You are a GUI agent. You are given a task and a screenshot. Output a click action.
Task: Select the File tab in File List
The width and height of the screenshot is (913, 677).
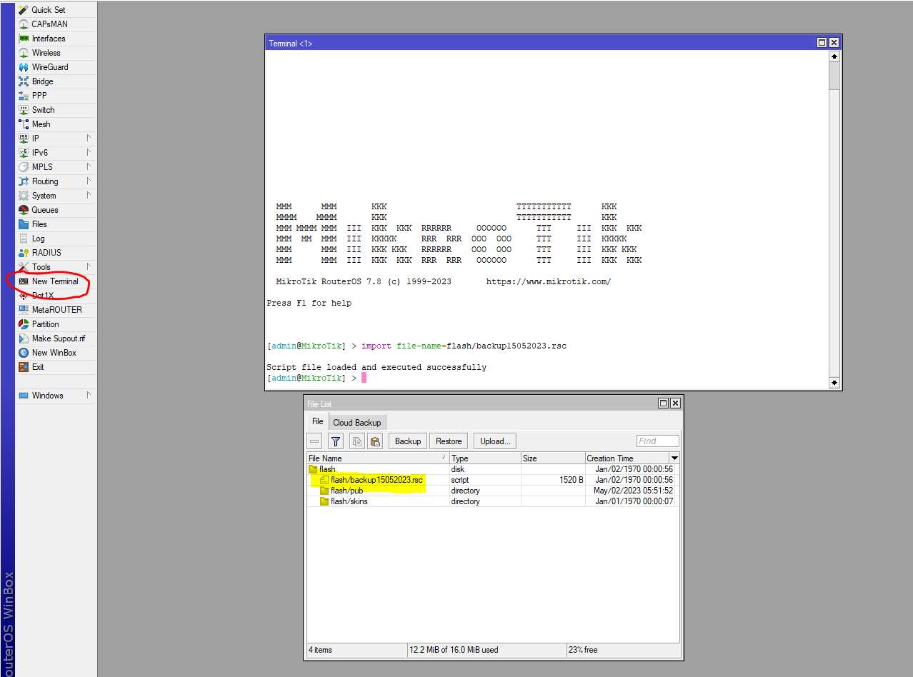pos(317,421)
